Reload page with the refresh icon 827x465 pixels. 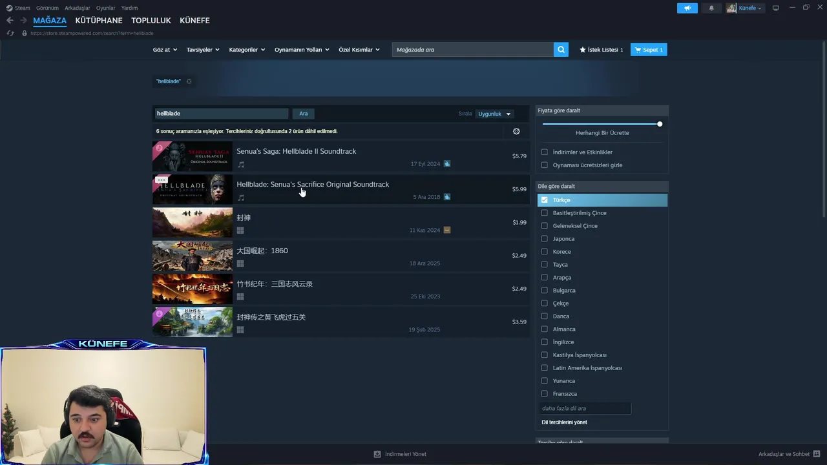coord(10,33)
